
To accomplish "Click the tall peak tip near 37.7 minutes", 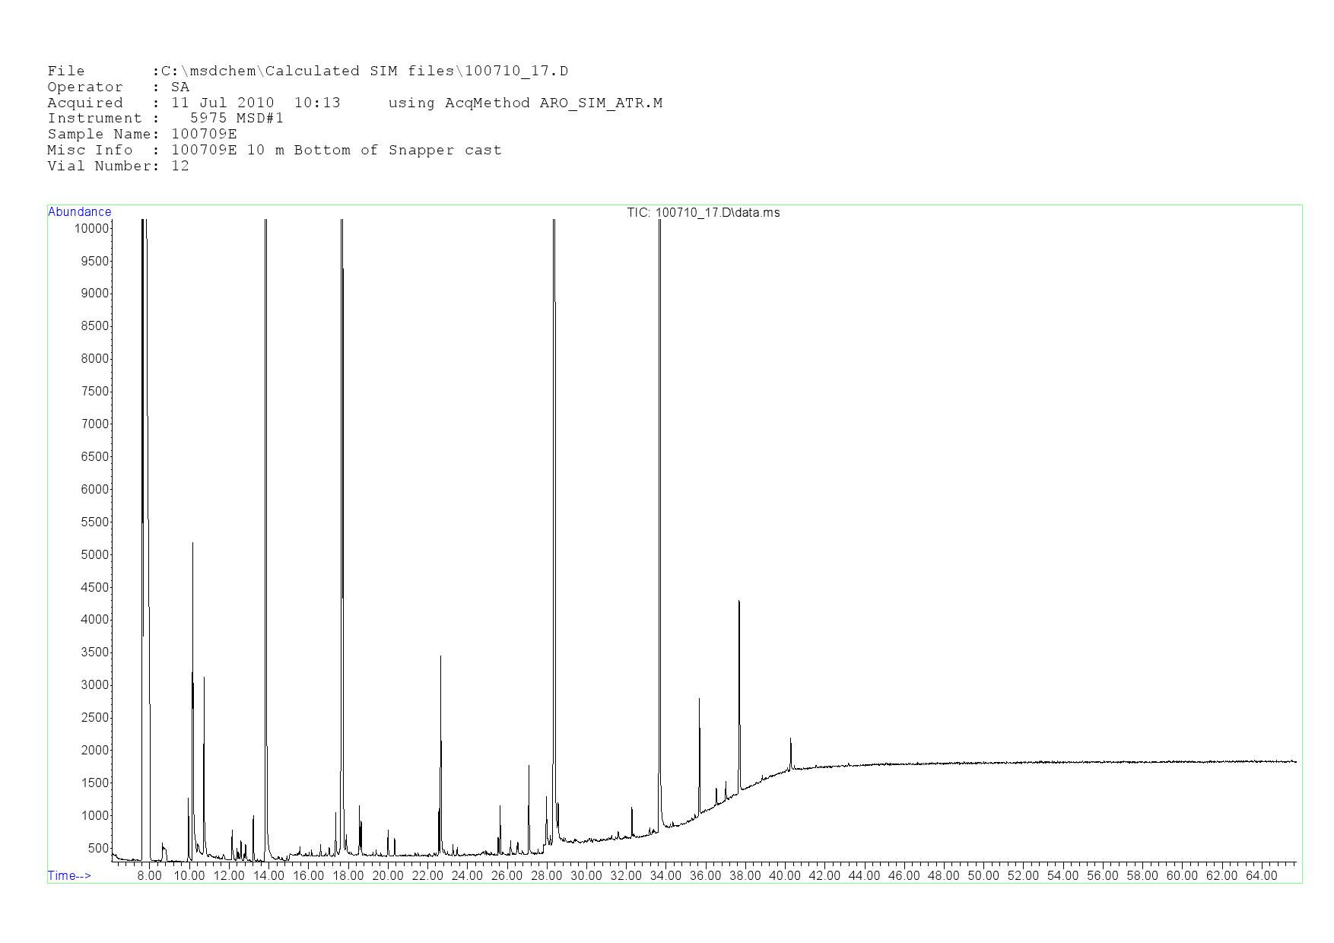I will [738, 602].
